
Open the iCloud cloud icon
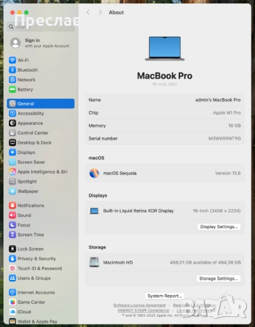(12, 312)
